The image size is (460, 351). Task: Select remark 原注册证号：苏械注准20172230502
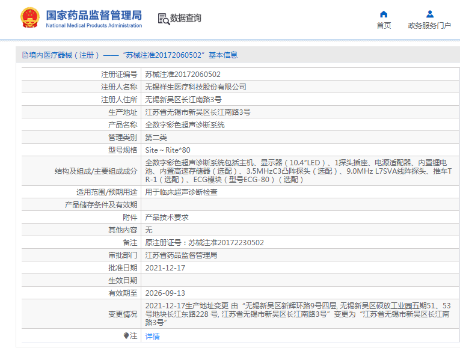click(x=204, y=242)
